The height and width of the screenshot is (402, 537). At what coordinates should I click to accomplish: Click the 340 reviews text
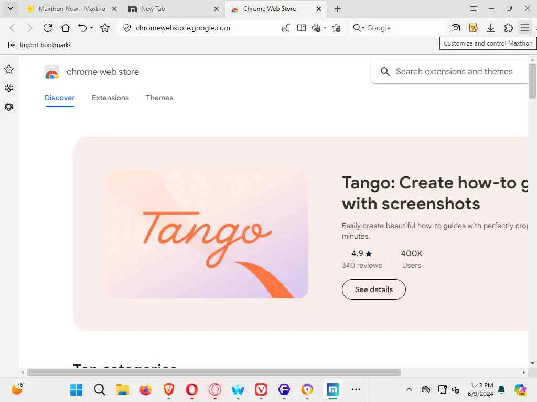pyautogui.click(x=362, y=265)
